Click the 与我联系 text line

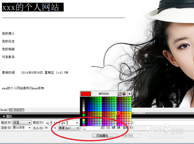[8, 57]
